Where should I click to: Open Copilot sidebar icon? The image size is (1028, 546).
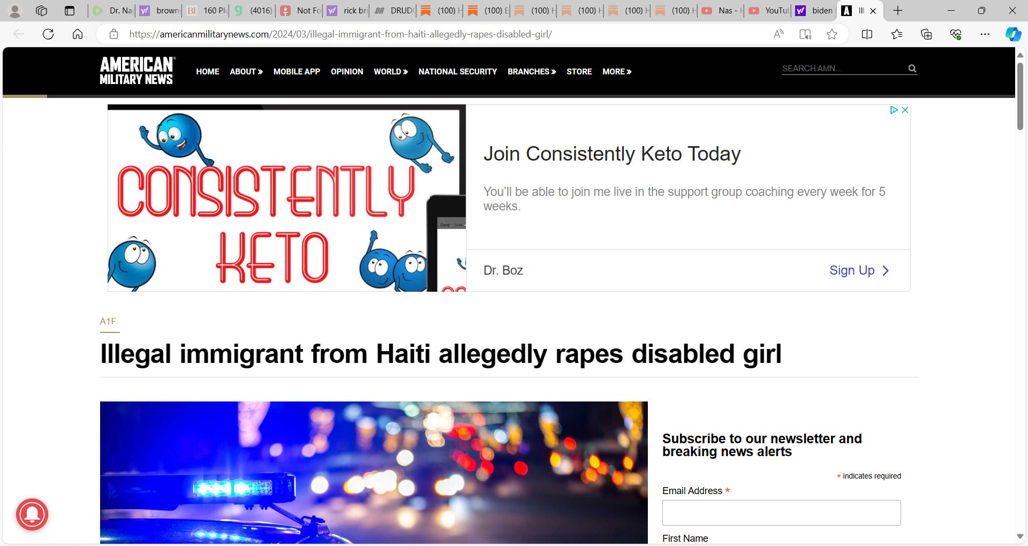(1013, 34)
